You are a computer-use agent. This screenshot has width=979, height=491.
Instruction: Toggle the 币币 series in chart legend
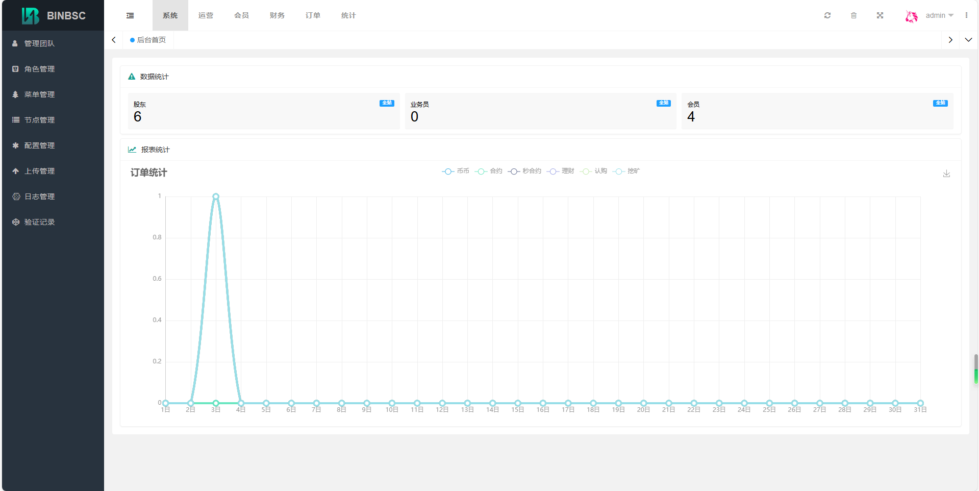[x=456, y=171]
